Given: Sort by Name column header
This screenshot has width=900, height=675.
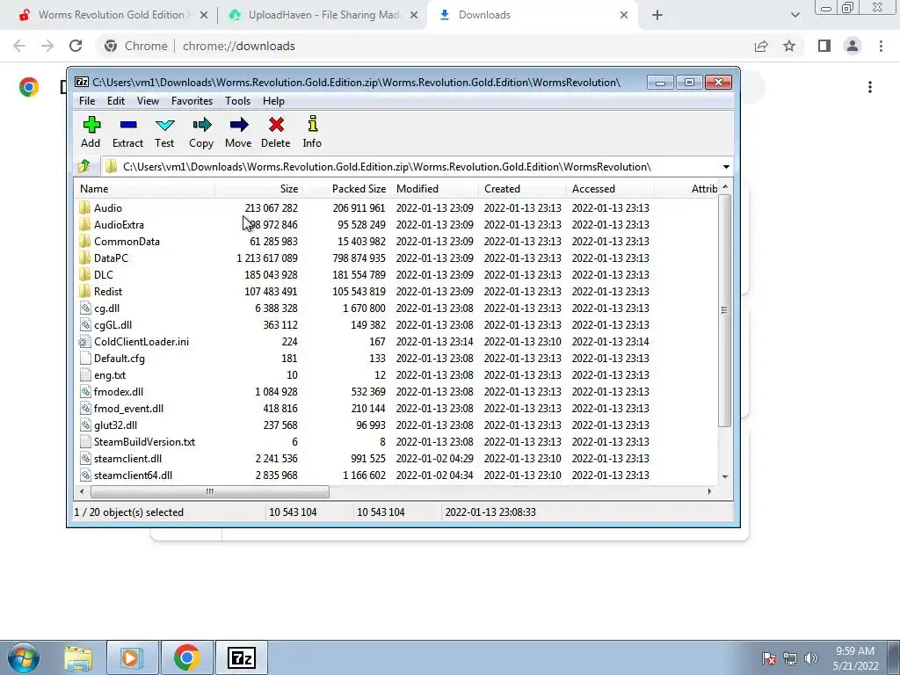Looking at the screenshot, I should (x=145, y=189).
